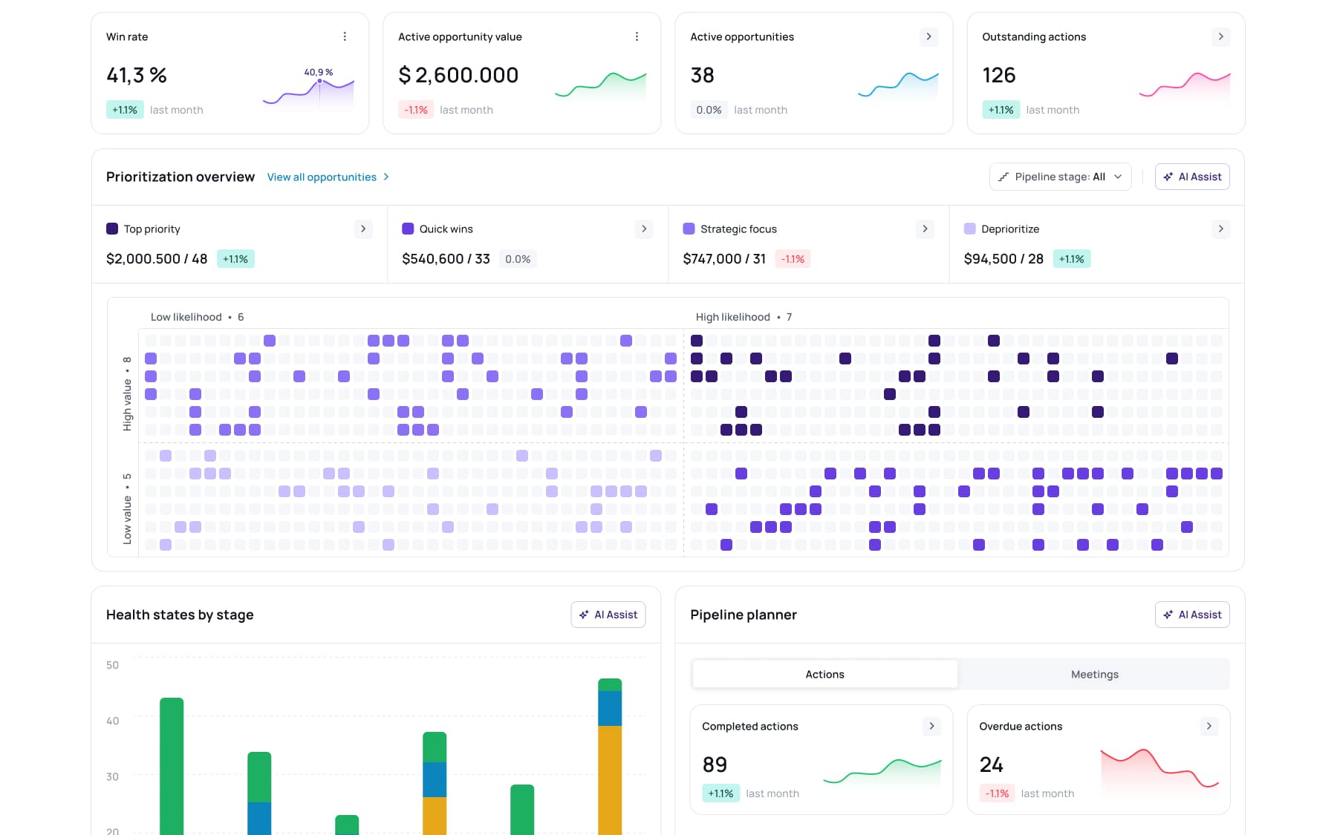The height and width of the screenshot is (835, 1337).
Task: Switch to the Meetings tab
Action: pyautogui.click(x=1094, y=674)
